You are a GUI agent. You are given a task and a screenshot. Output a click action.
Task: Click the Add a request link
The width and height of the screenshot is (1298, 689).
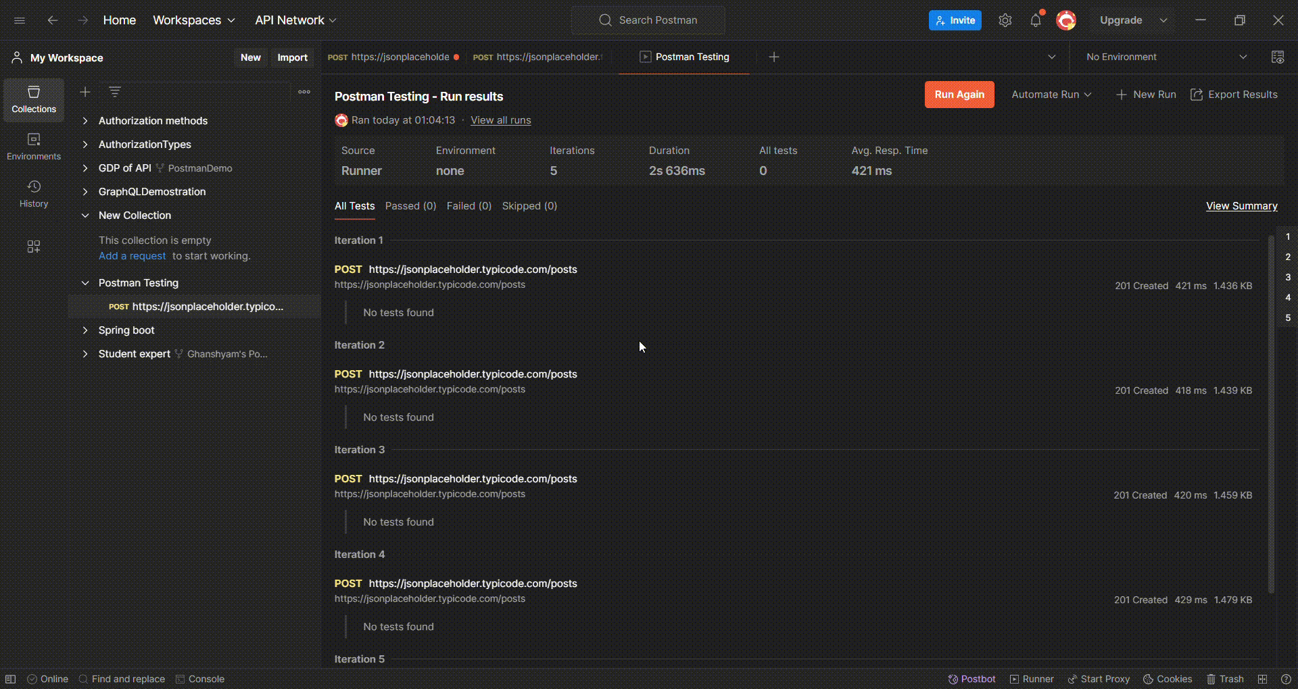tap(133, 256)
